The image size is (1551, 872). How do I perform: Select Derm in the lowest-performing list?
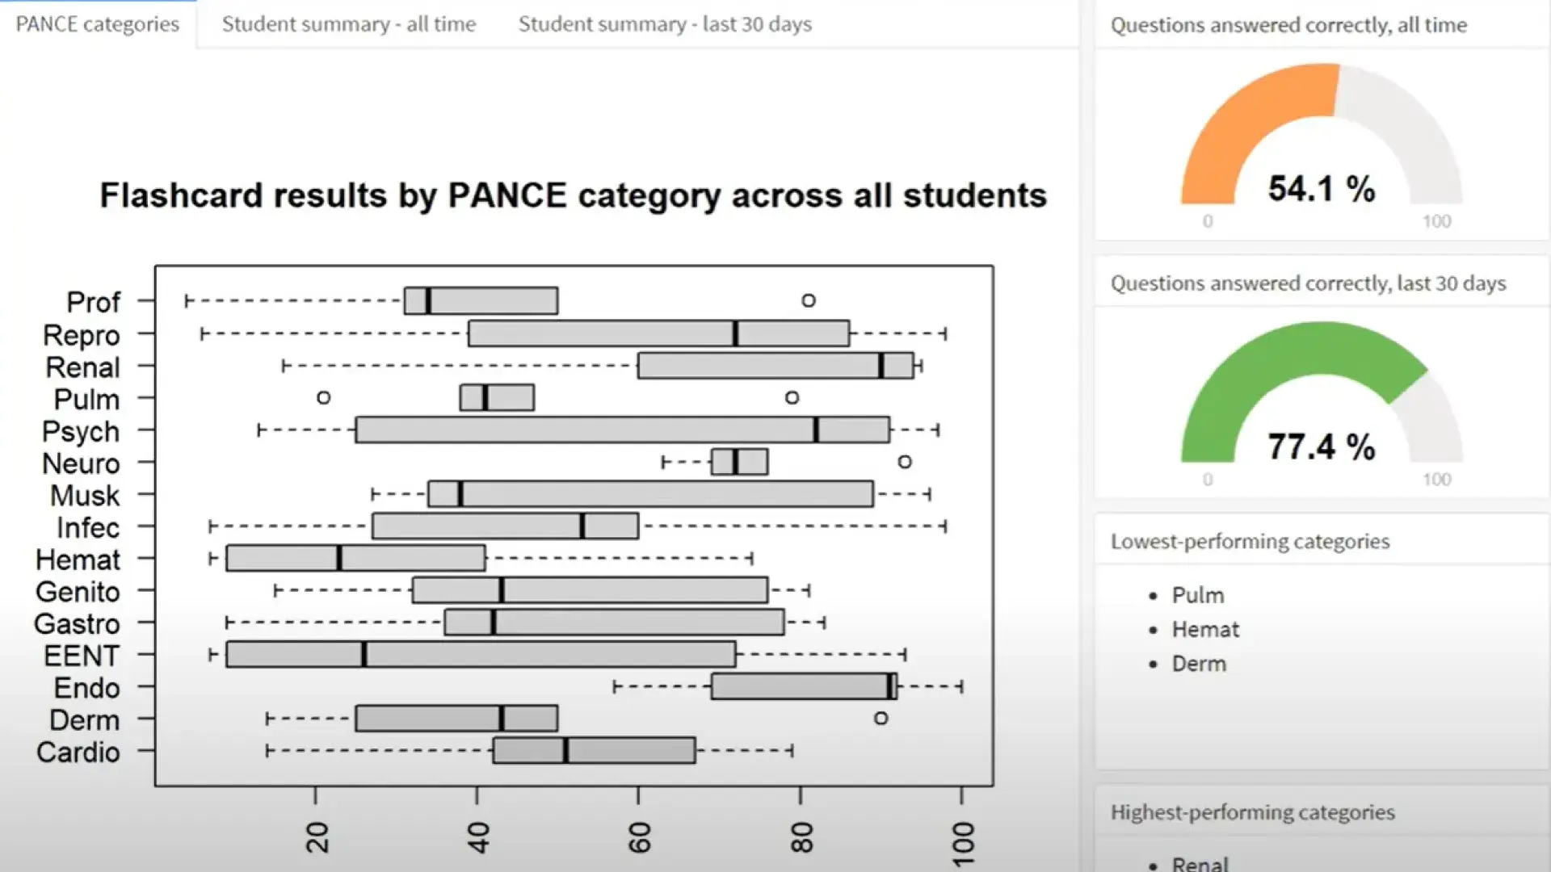tap(1199, 664)
